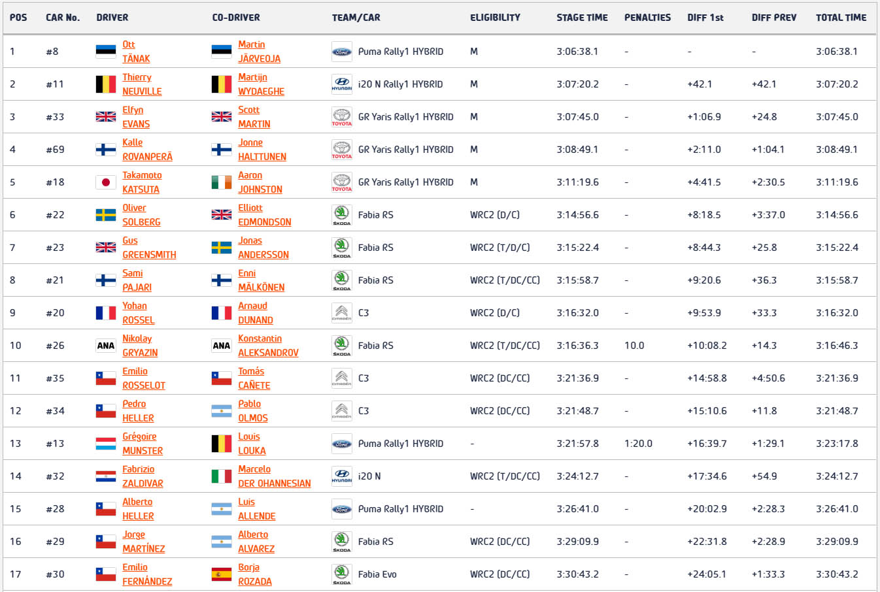Click the Skoda logo in Oliver Solberg's row
The height and width of the screenshot is (592, 880).
[x=341, y=215]
